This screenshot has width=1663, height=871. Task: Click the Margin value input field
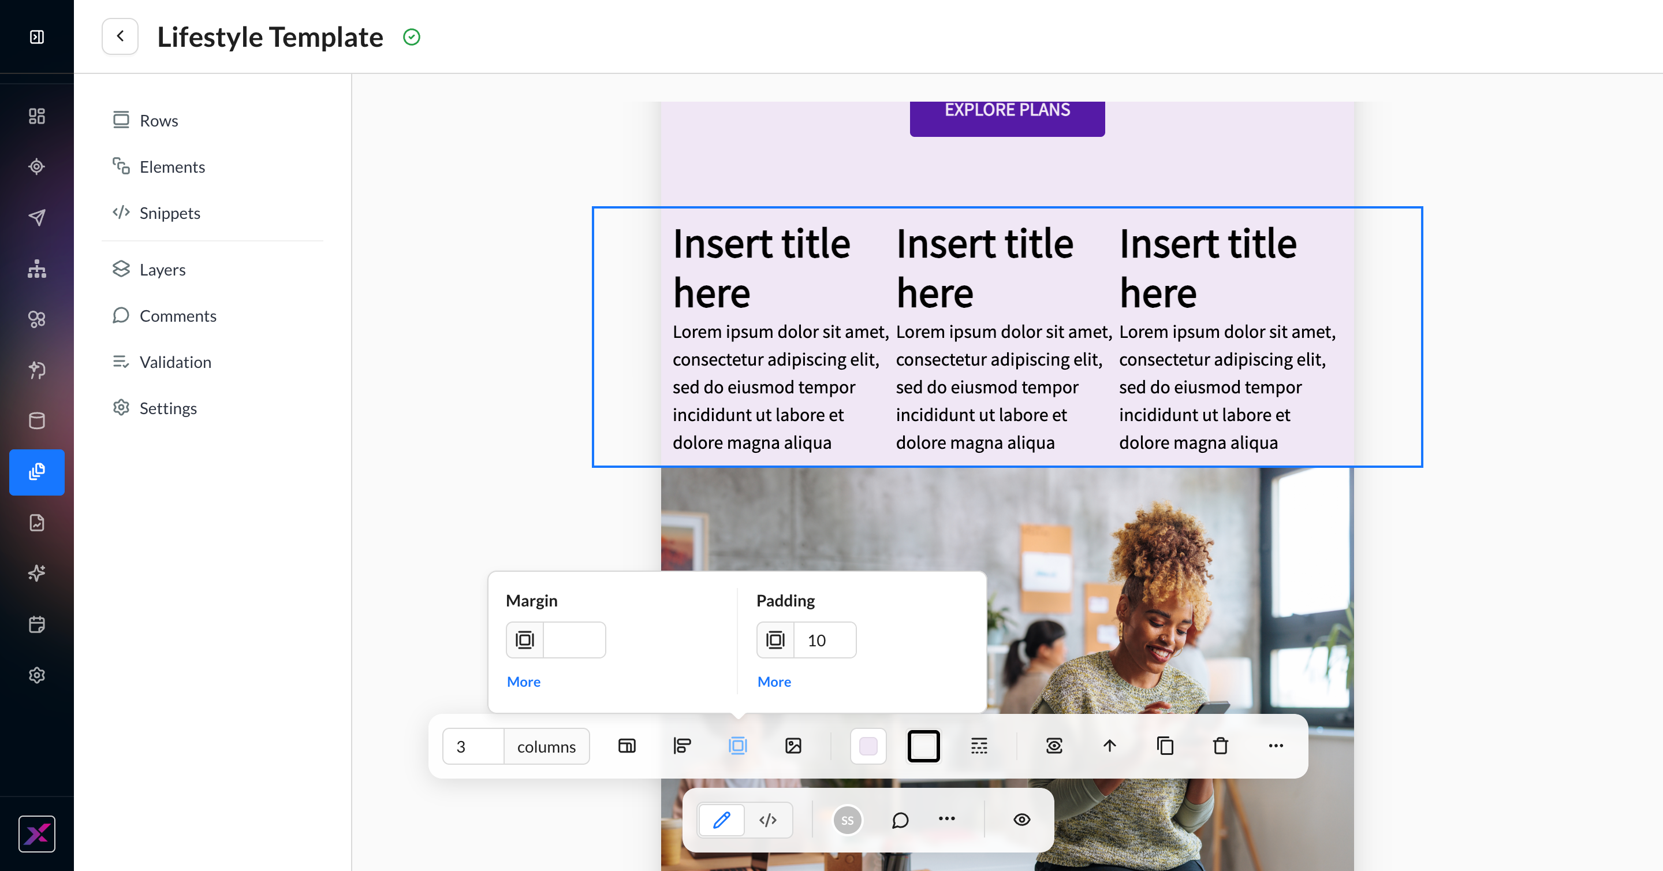click(574, 640)
